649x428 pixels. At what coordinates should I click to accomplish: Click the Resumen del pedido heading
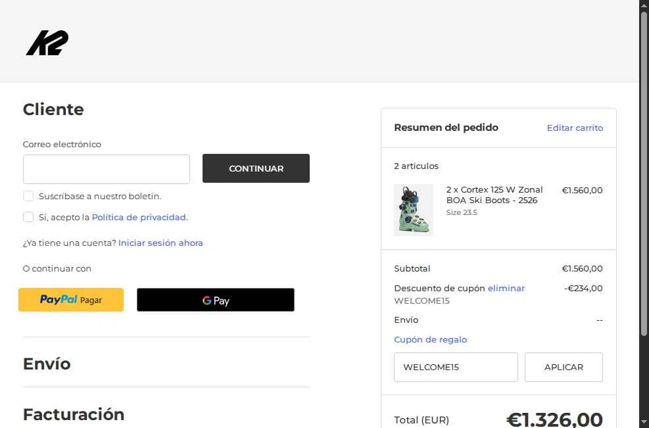pos(446,128)
